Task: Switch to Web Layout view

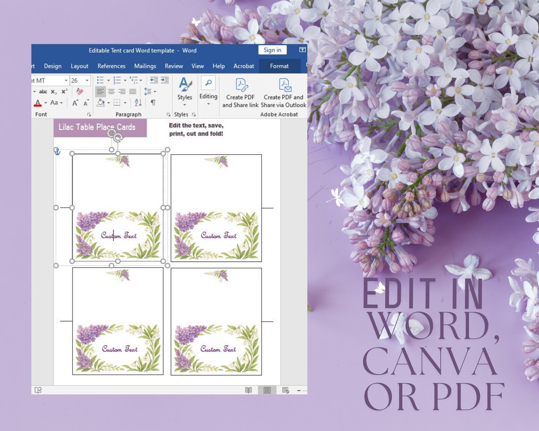Action: (x=285, y=390)
